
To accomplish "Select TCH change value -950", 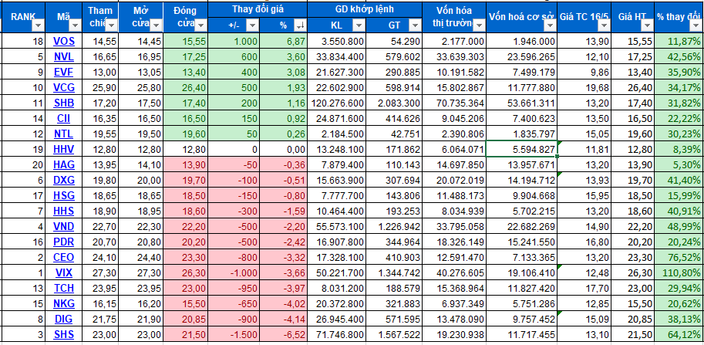I will click(x=234, y=287).
